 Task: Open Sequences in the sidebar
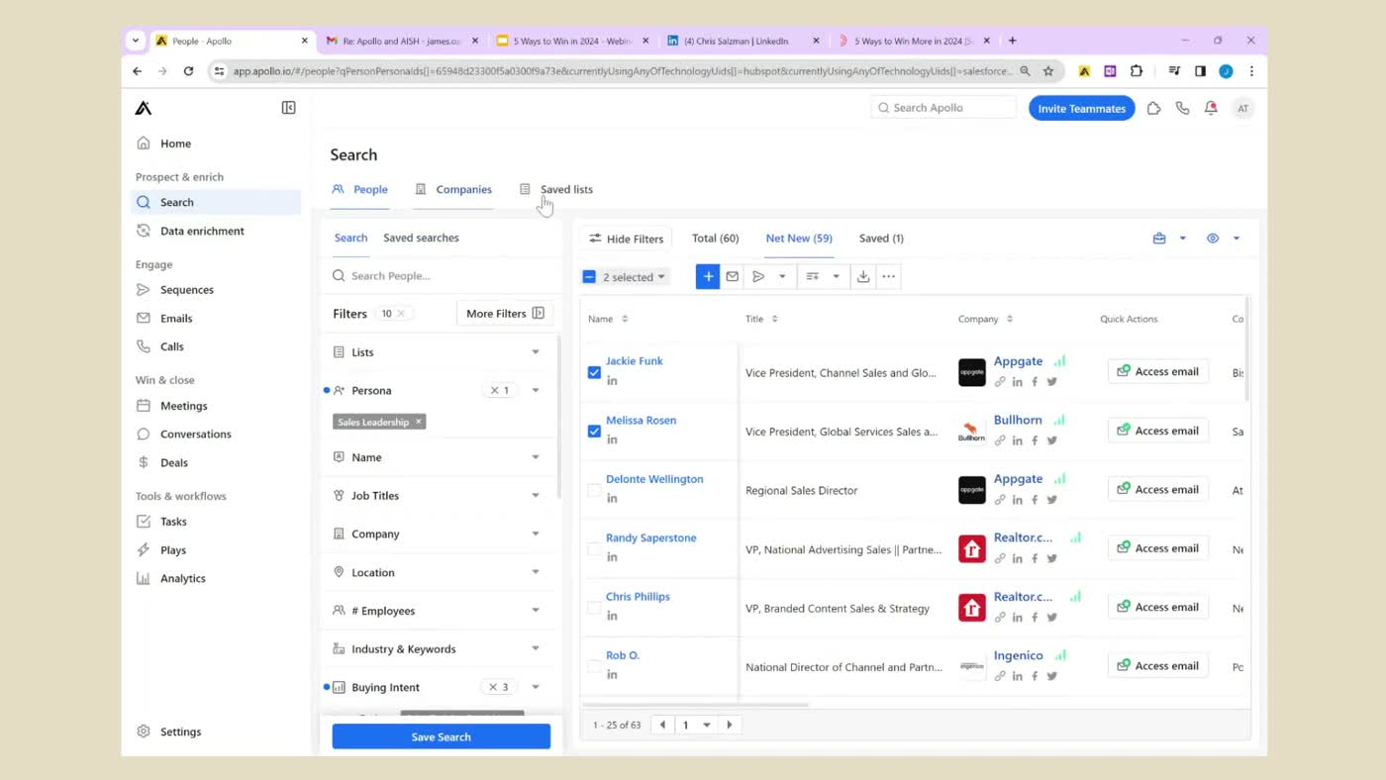pos(187,290)
